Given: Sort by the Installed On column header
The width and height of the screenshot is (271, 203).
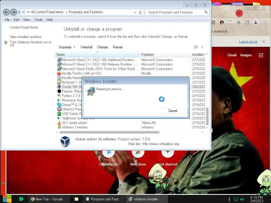Looking at the screenshot, I should (198, 54).
